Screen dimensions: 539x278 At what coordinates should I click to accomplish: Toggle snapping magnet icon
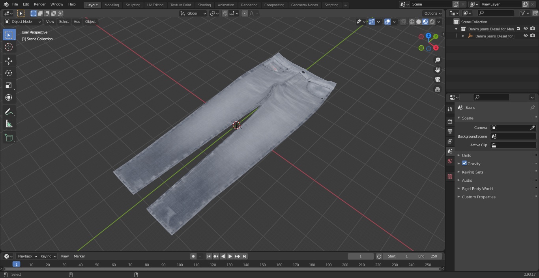point(225,13)
